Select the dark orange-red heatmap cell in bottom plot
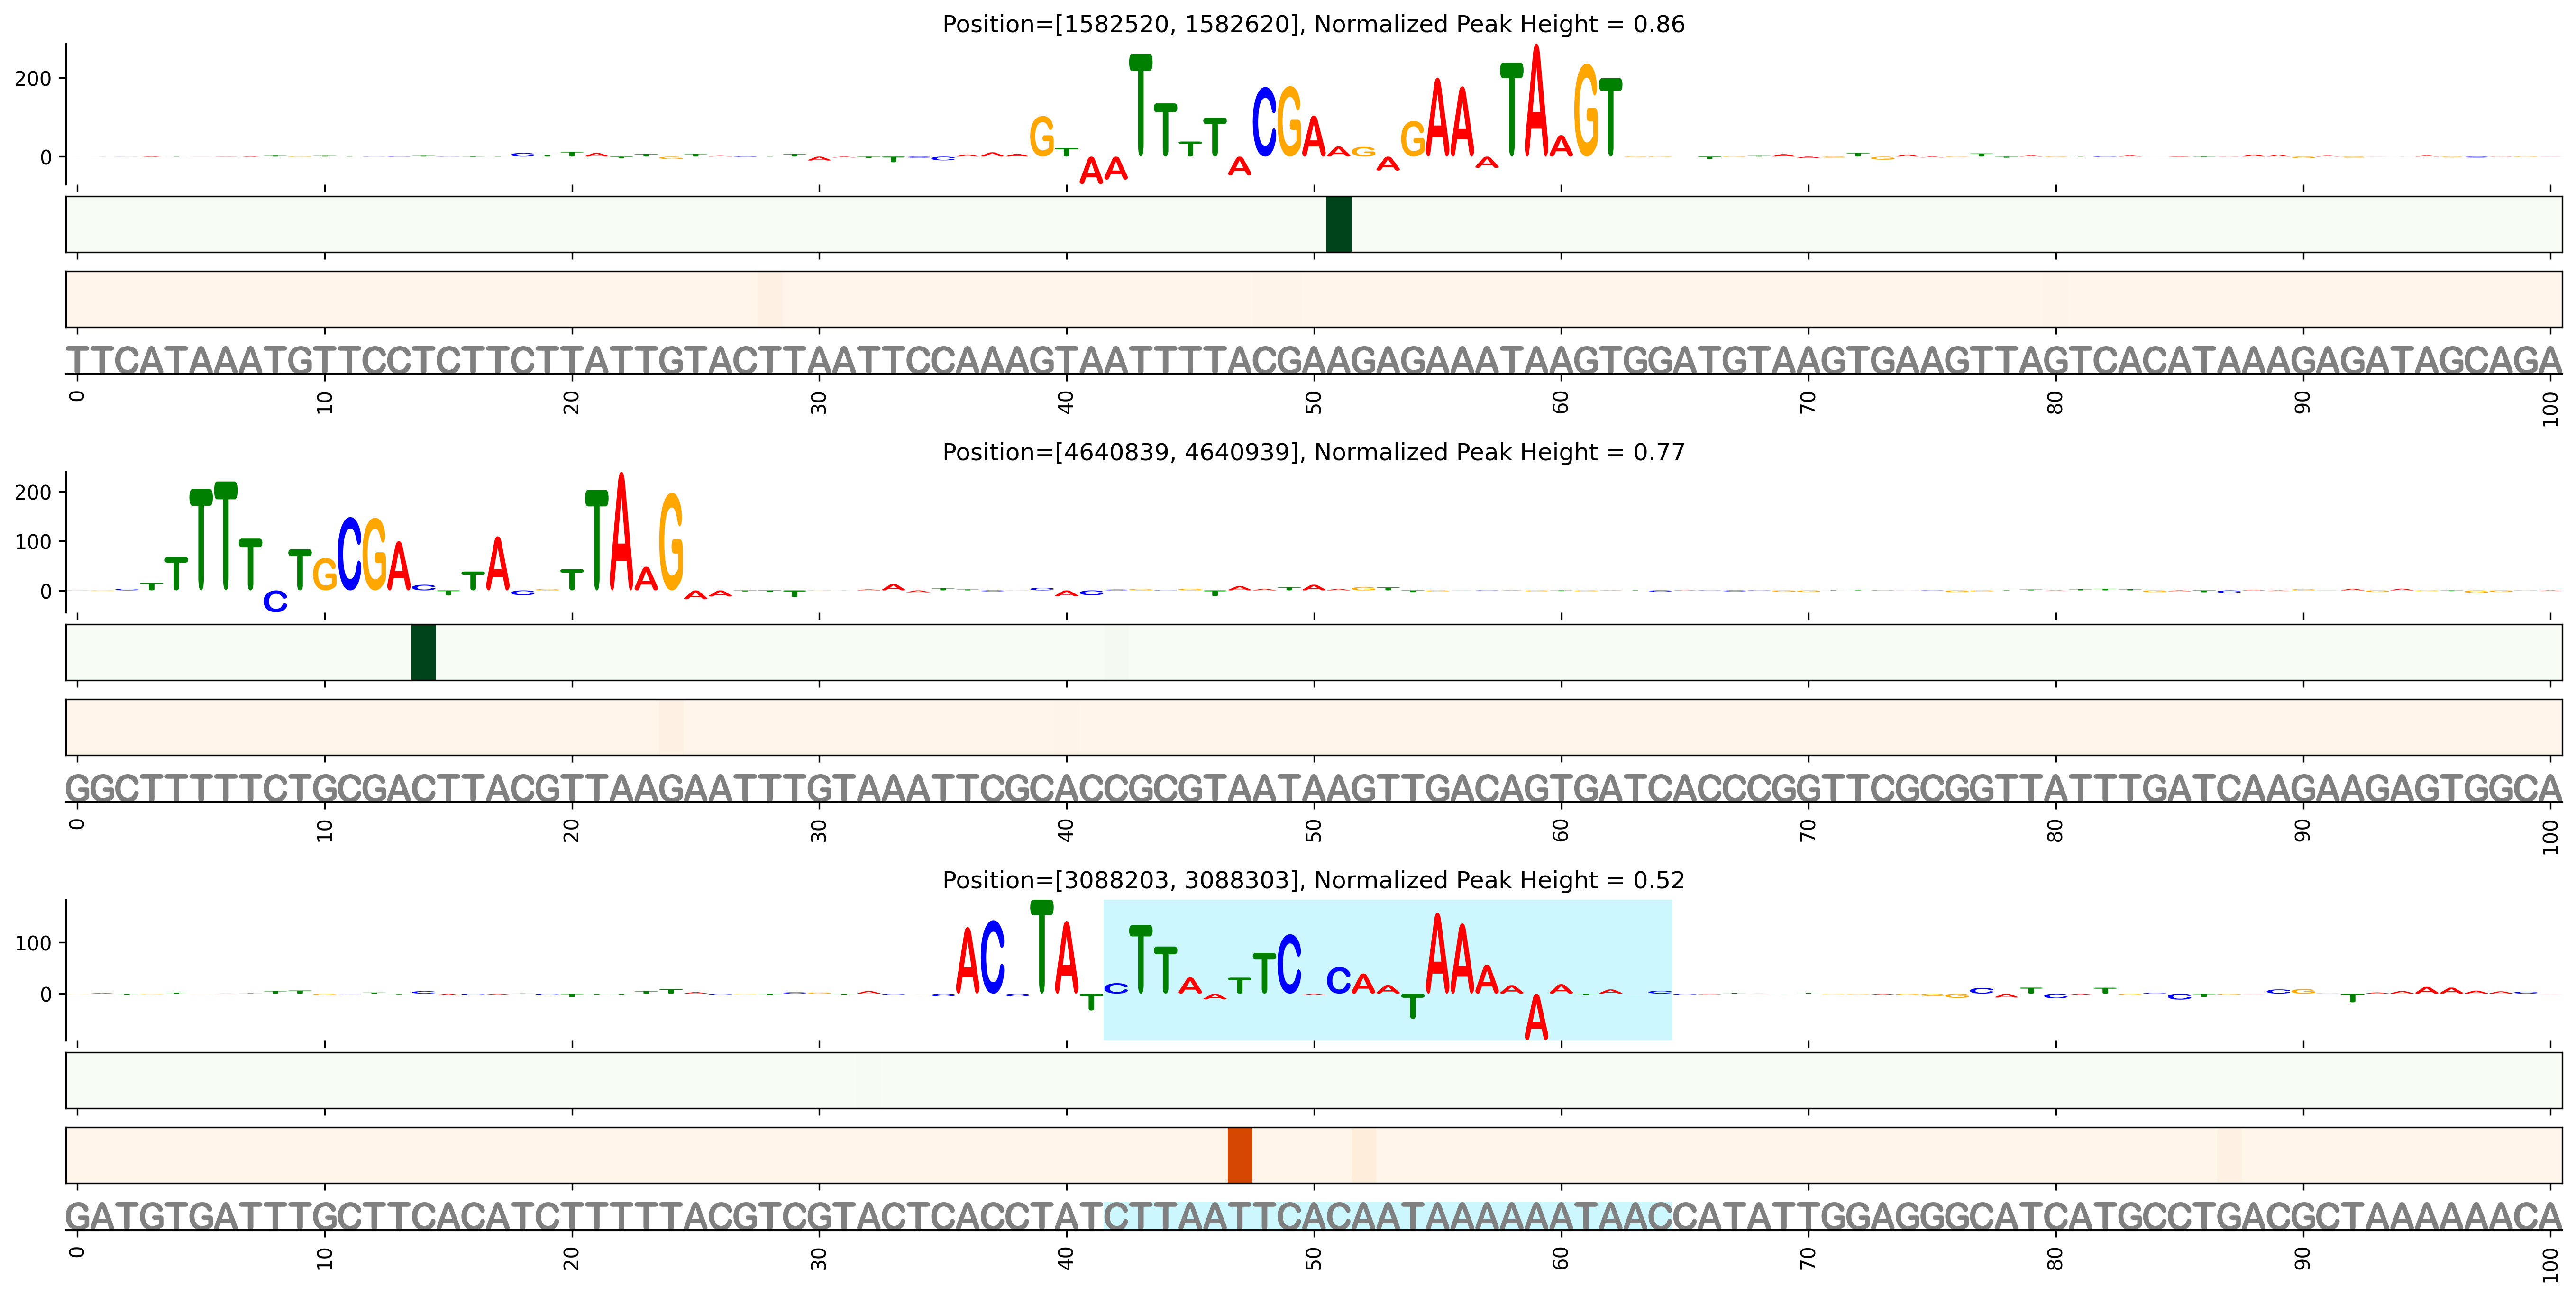Viewport: 2576px width, 1296px height. pyautogui.click(x=1239, y=1155)
